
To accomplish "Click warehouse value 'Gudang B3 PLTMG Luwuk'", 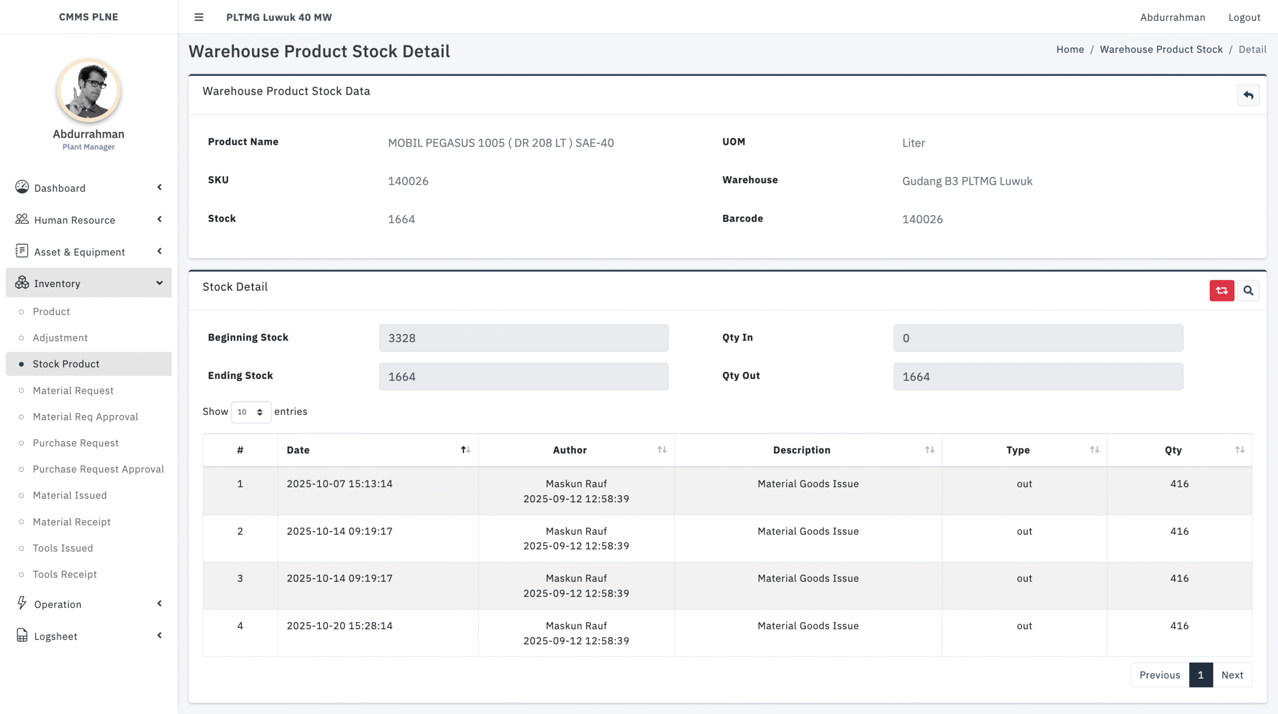I will point(967,181).
